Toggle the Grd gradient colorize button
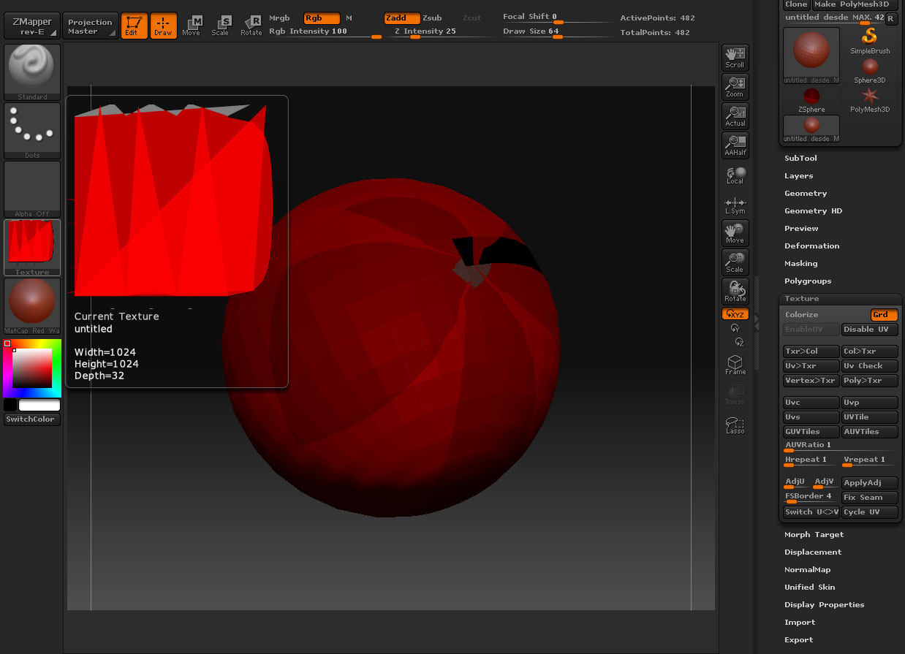Image resolution: width=905 pixels, height=654 pixels. coord(885,315)
